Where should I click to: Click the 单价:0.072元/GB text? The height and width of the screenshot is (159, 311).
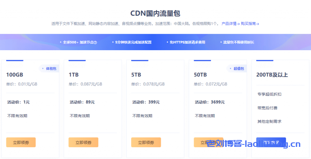tap(211, 84)
